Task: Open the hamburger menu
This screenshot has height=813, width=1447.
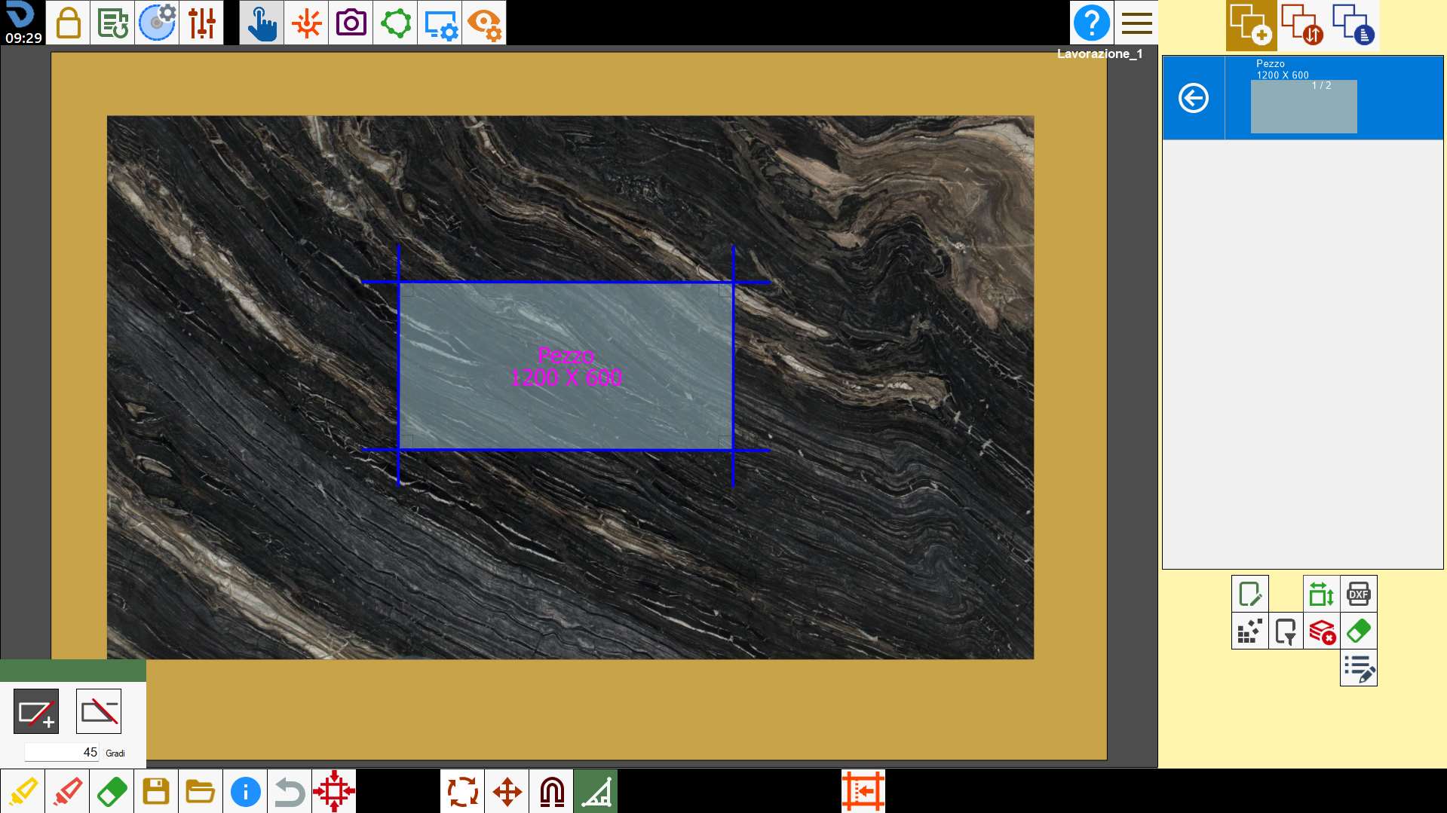Action: pos(1136,23)
